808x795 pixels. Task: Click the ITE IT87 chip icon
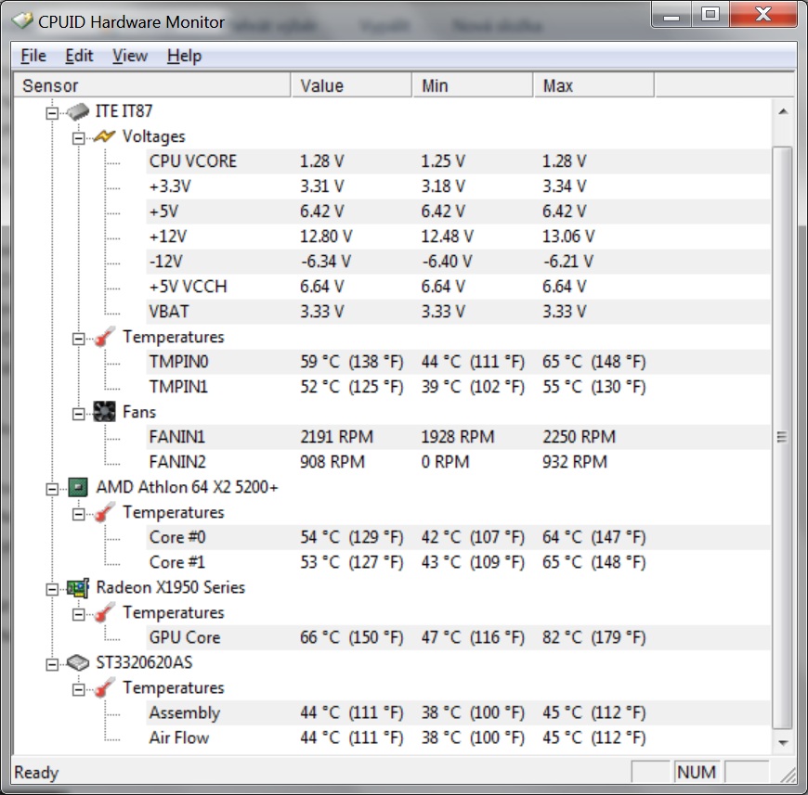click(78, 111)
